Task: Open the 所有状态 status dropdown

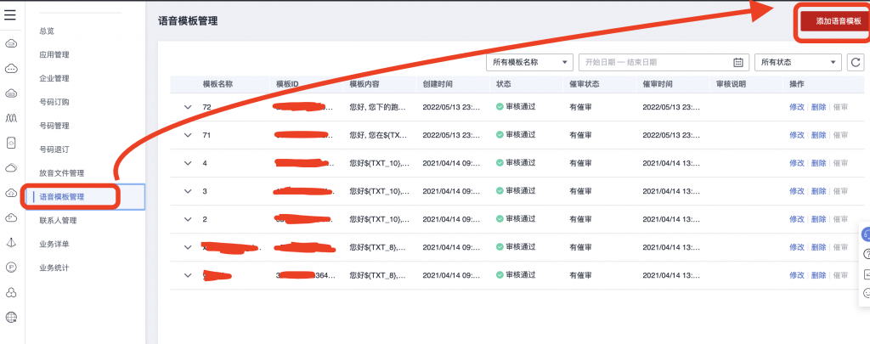Action: coord(798,62)
